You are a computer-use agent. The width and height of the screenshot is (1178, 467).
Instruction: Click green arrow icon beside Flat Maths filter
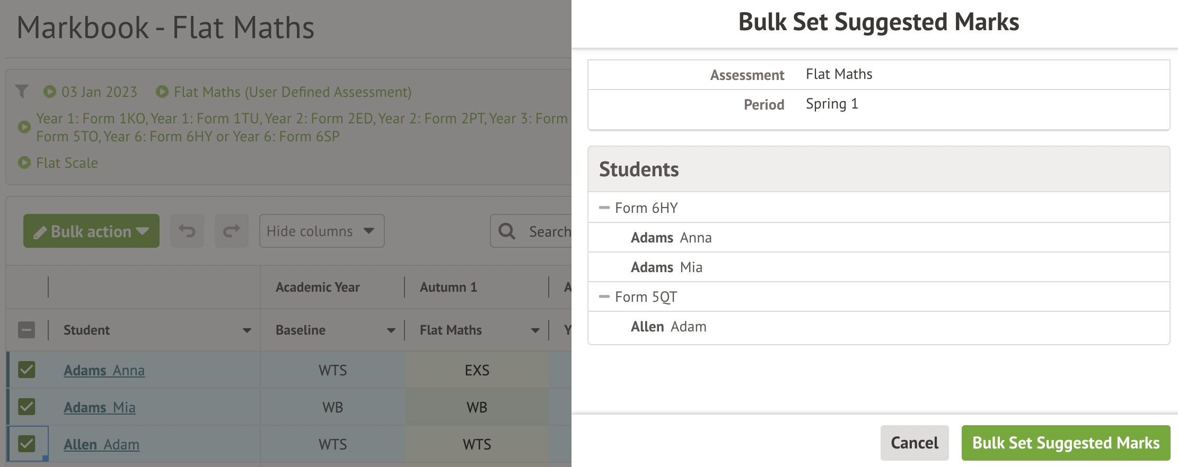tap(162, 92)
